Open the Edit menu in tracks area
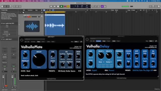This screenshot has height=91, width=161. 24,10
